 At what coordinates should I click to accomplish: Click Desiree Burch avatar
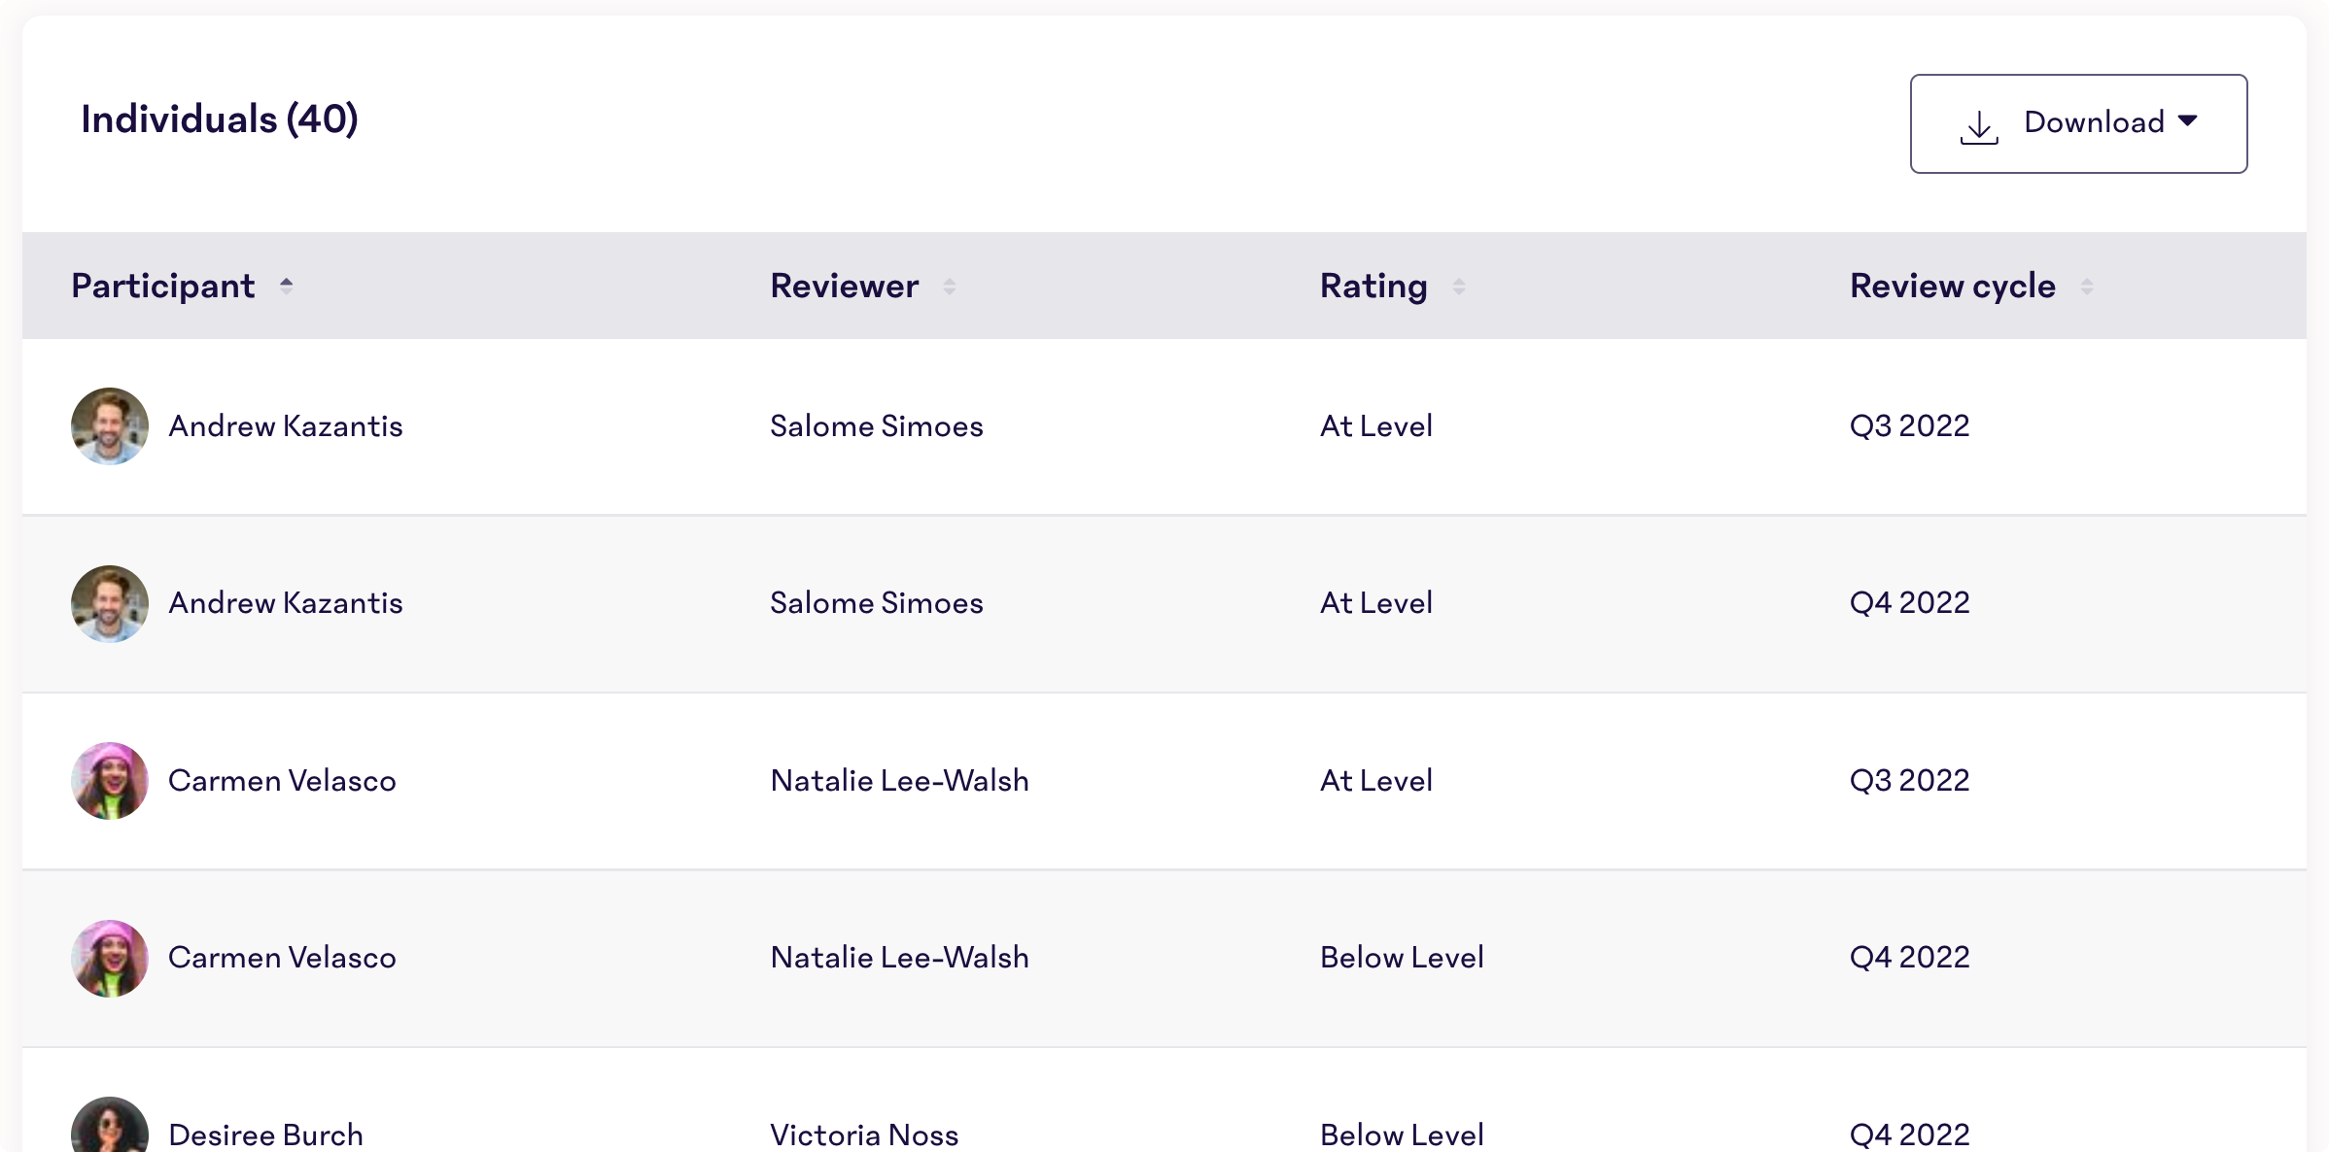tap(110, 1125)
